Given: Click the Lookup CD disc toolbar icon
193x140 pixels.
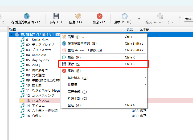Looking at the screenshot, I should click(x=124, y=17).
